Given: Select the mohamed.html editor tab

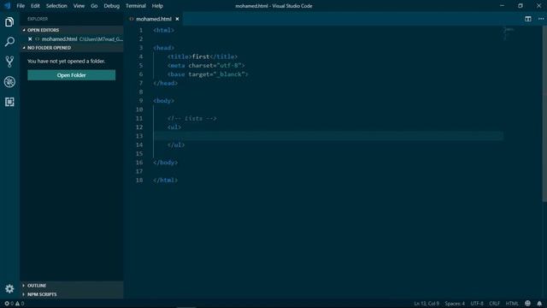Looking at the screenshot, I should [154, 19].
